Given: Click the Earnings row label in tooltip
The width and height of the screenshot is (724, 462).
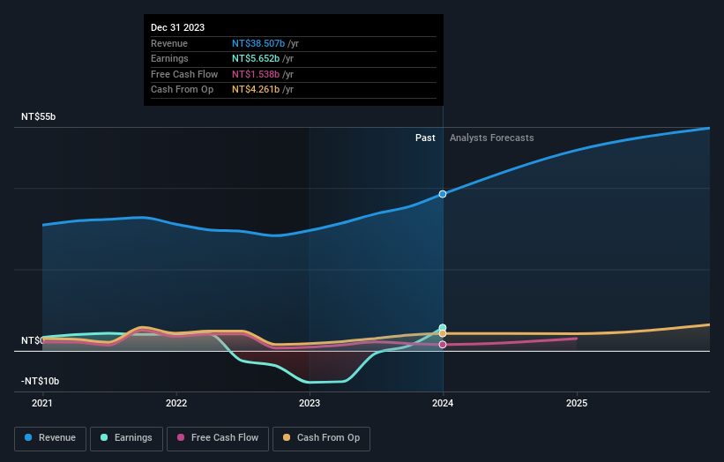Looking at the screenshot, I should pyautogui.click(x=169, y=58).
